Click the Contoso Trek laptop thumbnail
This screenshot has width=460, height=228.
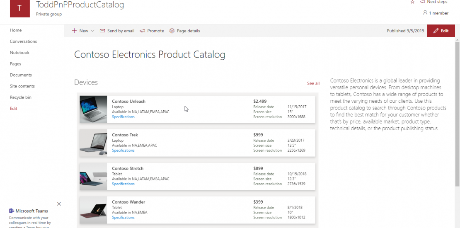click(93, 143)
